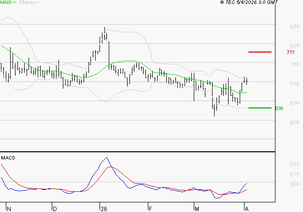303x212 pixels.
Task: Click the F month marker on time axis
Action: [150, 209]
